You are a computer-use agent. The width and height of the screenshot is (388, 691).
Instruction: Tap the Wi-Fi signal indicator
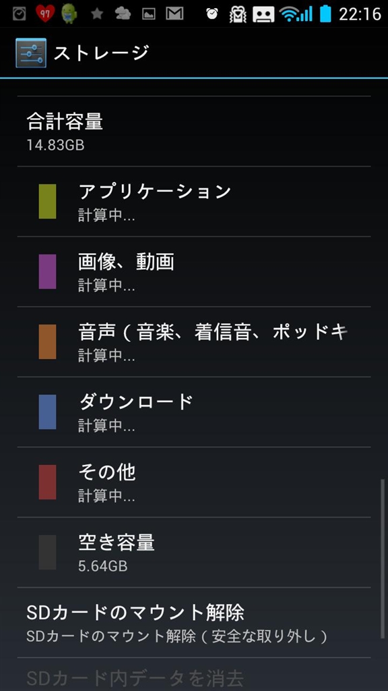tap(295, 14)
